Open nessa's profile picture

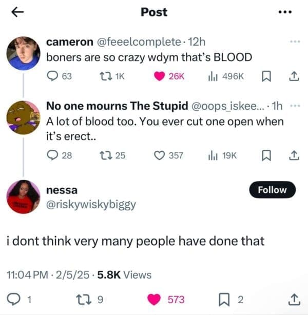click(x=23, y=197)
